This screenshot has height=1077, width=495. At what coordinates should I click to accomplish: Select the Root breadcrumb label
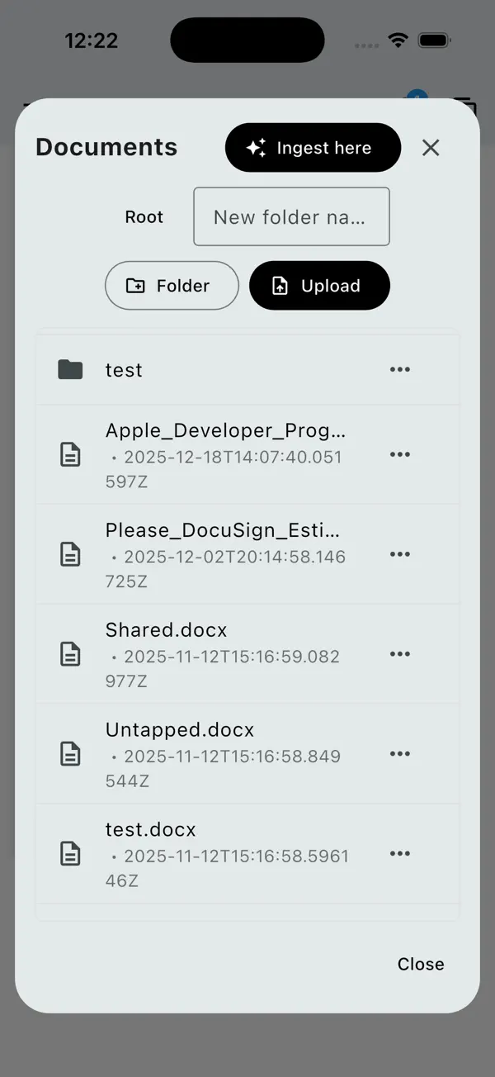coord(144,217)
